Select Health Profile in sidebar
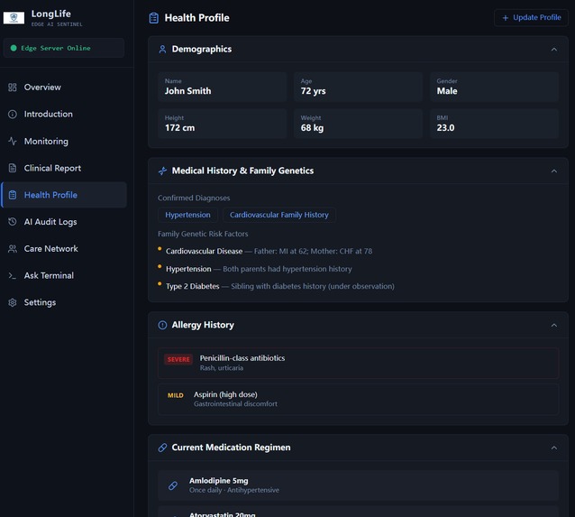The height and width of the screenshot is (517, 575). click(x=64, y=195)
